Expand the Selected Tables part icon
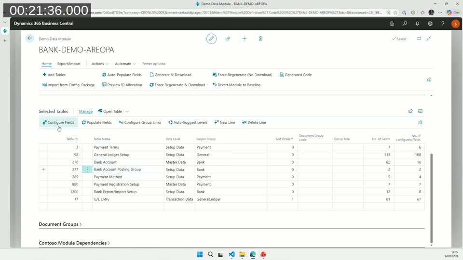The width and height of the screenshot is (463, 260). 420,111
